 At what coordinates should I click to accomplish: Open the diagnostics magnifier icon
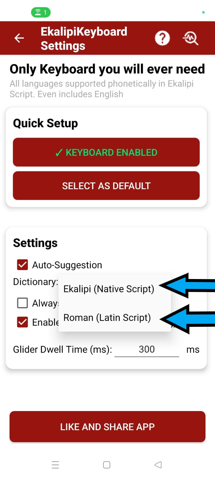click(191, 38)
